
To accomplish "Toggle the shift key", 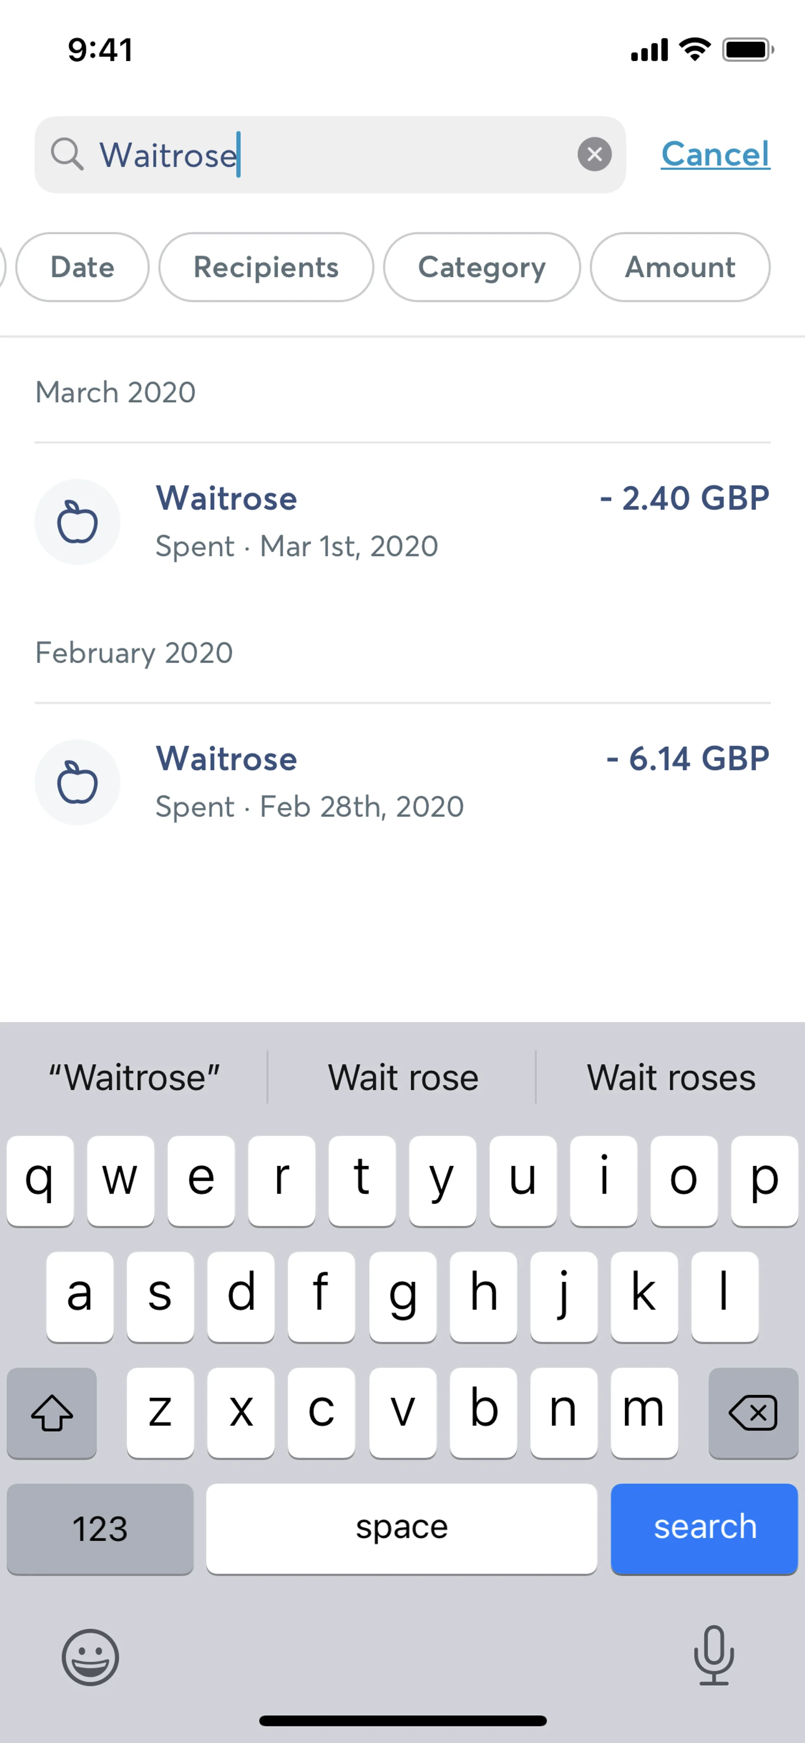I will point(52,1412).
